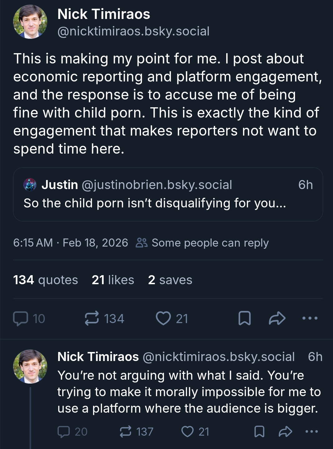
Task: Open the @nicktimiraos.bsky.social handle in header
Action: point(134,31)
